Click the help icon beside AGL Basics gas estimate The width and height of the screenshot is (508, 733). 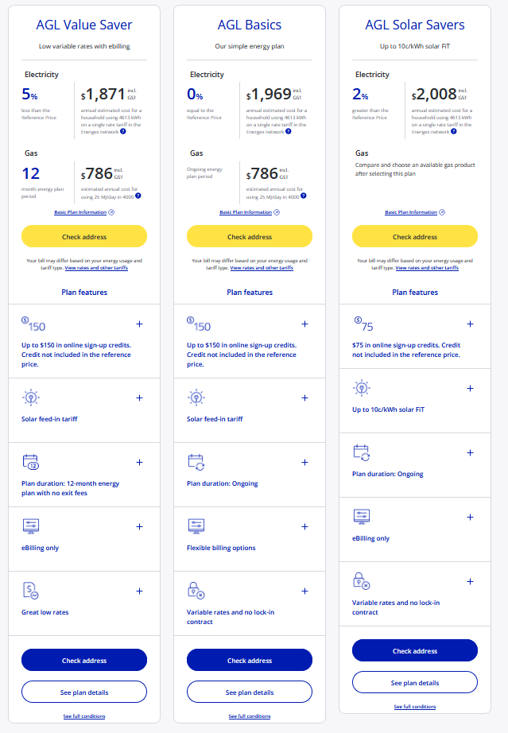304,196
